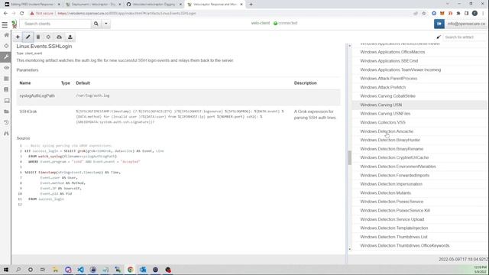Select Windows.Carving.CobaltStrike artifact

click(x=387, y=96)
